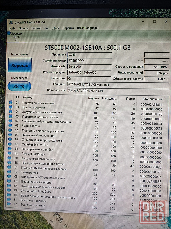Click status circle for Время позиционирования головок
This screenshot has height=229, width=171.
coord(9,194)
